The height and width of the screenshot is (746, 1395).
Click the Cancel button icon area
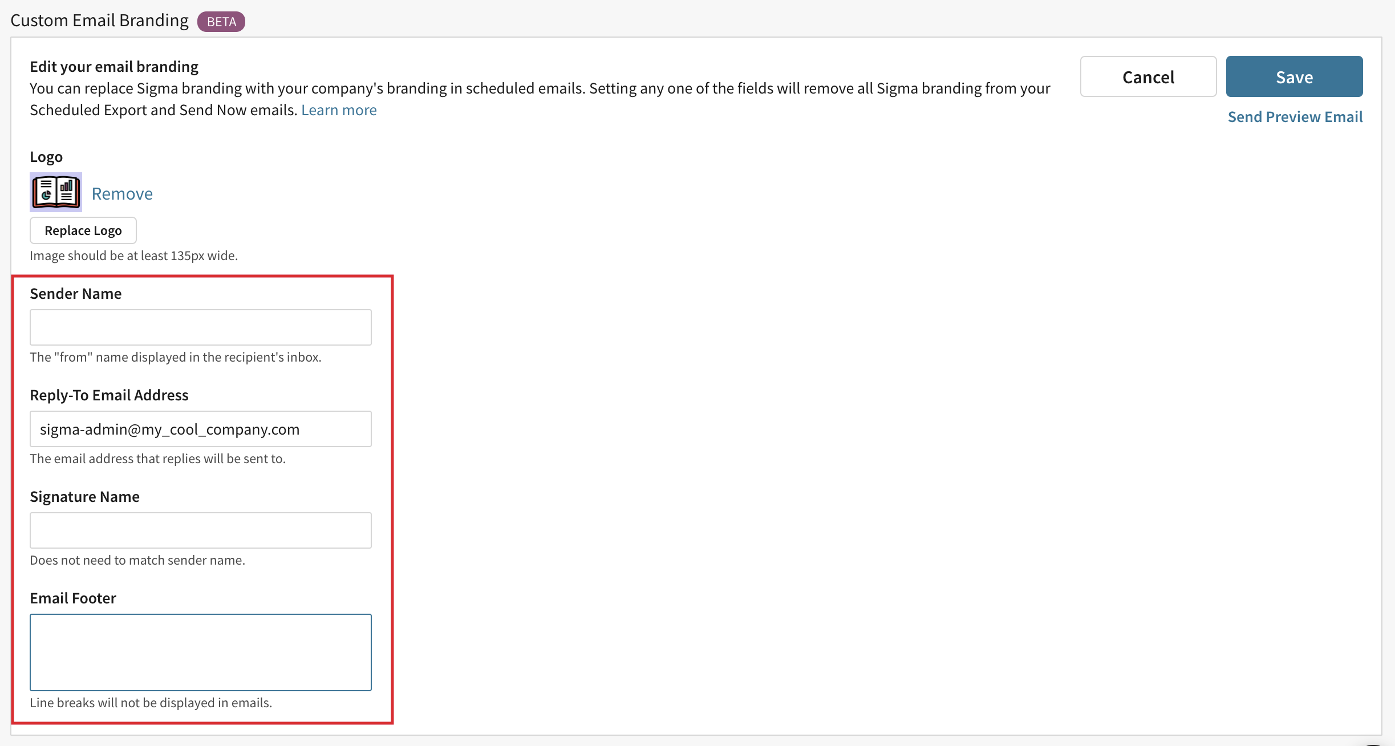tap(1149, 76)
